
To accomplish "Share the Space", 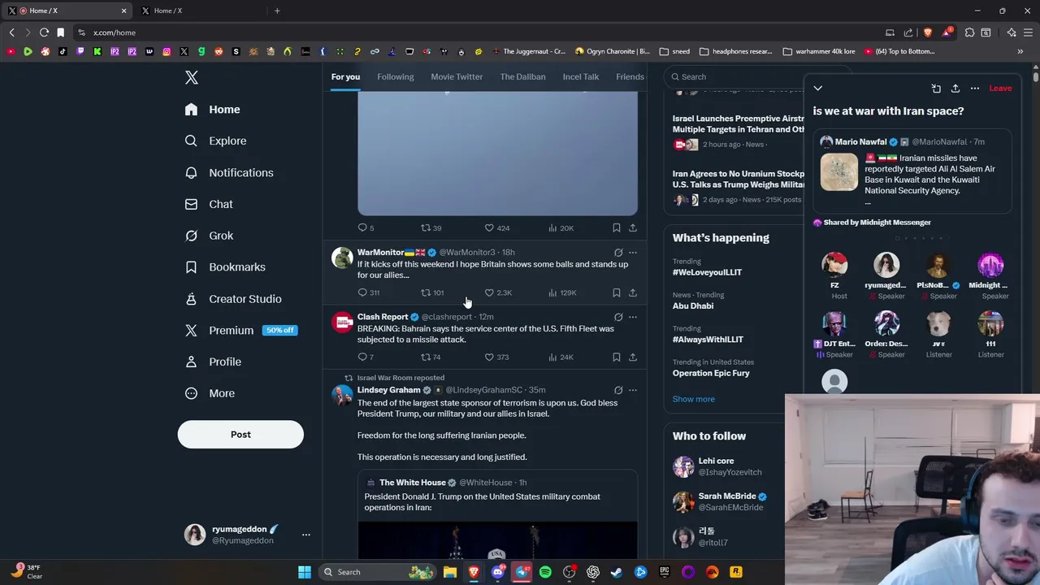I will click(955, 88).
